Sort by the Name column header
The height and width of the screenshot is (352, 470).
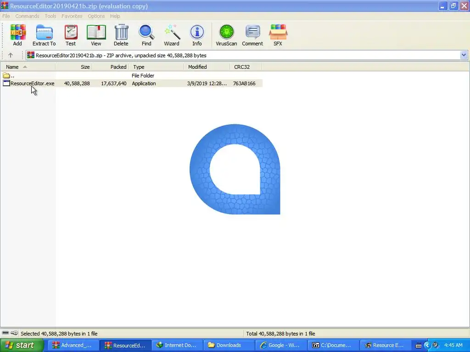click(28, 67)
